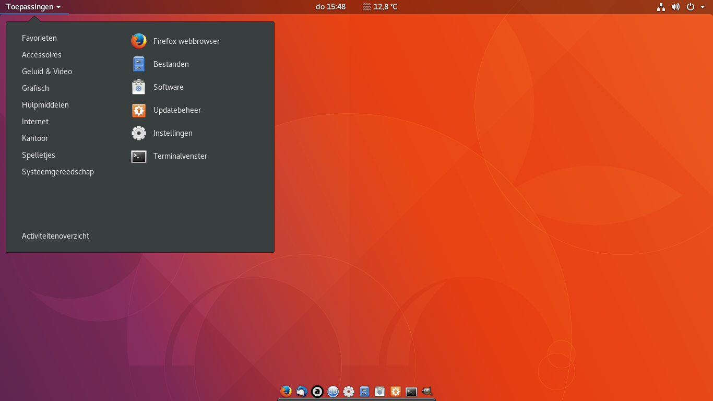Open the orange update manager dock icon

[396, 391]
